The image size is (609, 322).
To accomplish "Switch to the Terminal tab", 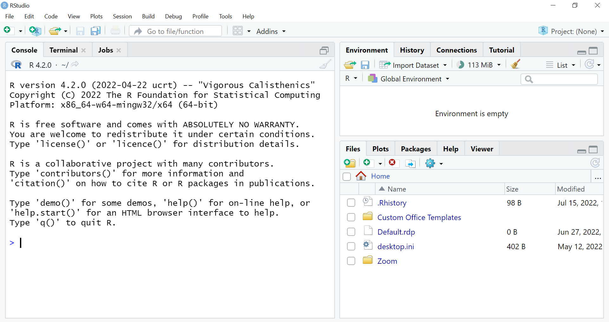I will pos(63,50).
